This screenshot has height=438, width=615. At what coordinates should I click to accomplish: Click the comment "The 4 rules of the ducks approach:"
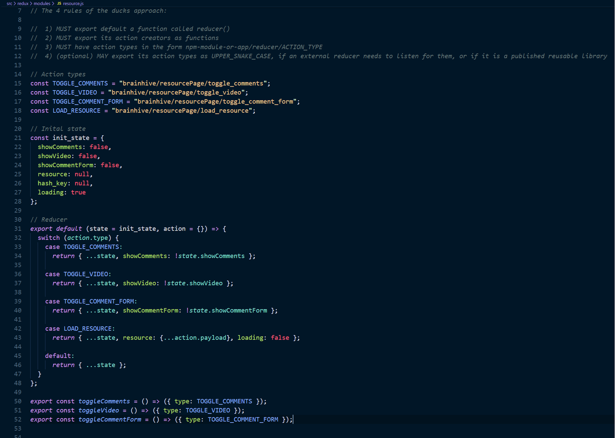point(98,11)
